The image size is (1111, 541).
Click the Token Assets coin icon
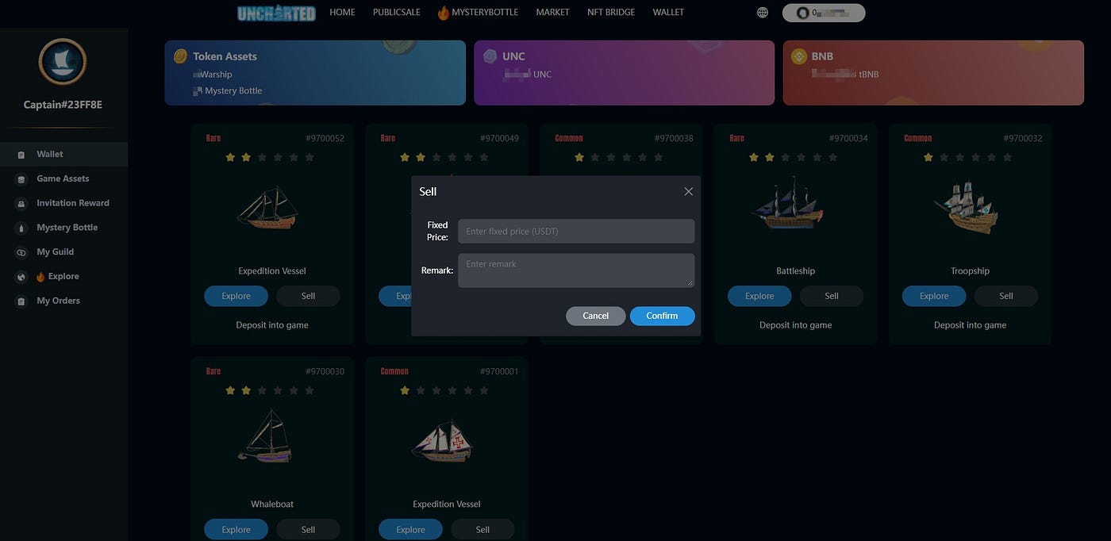click(180, 56)
